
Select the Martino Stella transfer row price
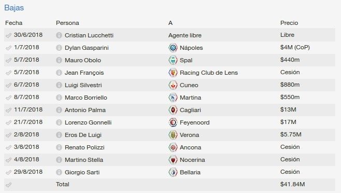coord(290,159)
